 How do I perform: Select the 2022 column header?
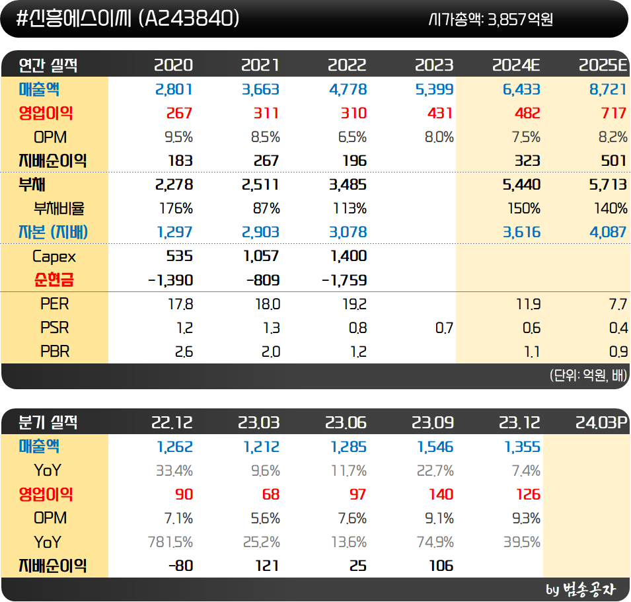tap(347, 65)
